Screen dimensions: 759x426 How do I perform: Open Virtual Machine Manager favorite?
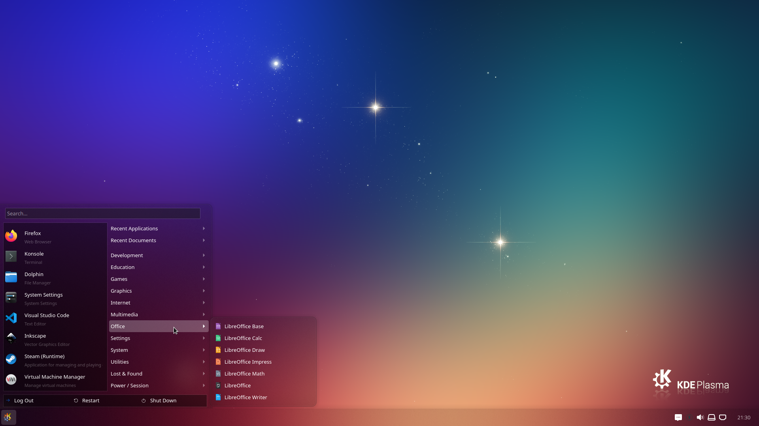pos(55,381)
